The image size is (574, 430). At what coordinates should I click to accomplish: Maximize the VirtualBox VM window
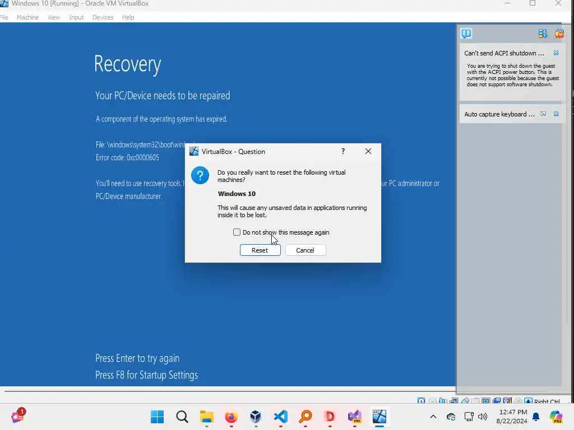coord(533,3)
